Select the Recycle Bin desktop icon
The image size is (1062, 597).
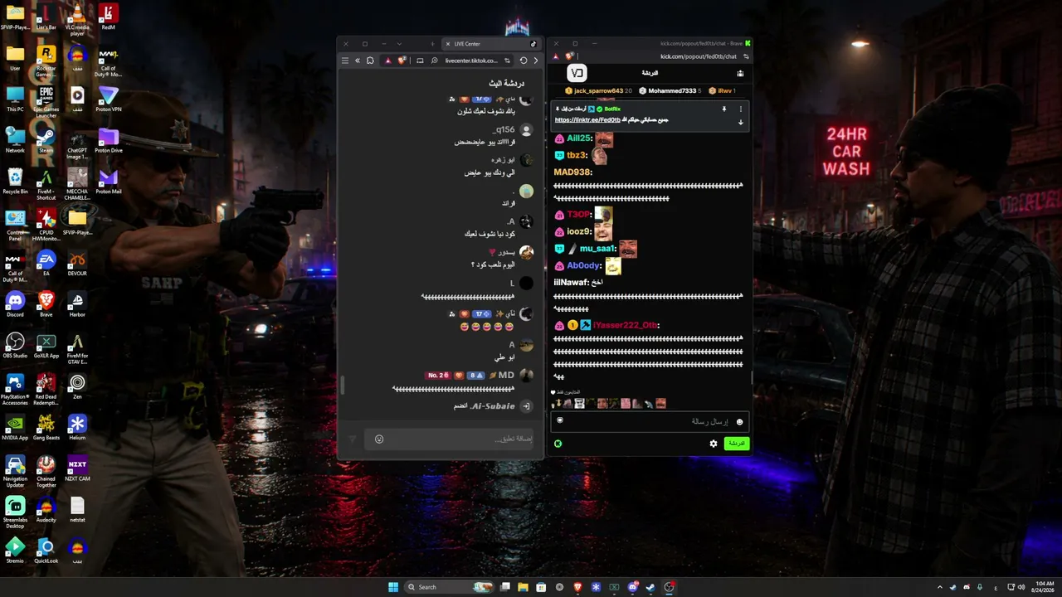15,180
